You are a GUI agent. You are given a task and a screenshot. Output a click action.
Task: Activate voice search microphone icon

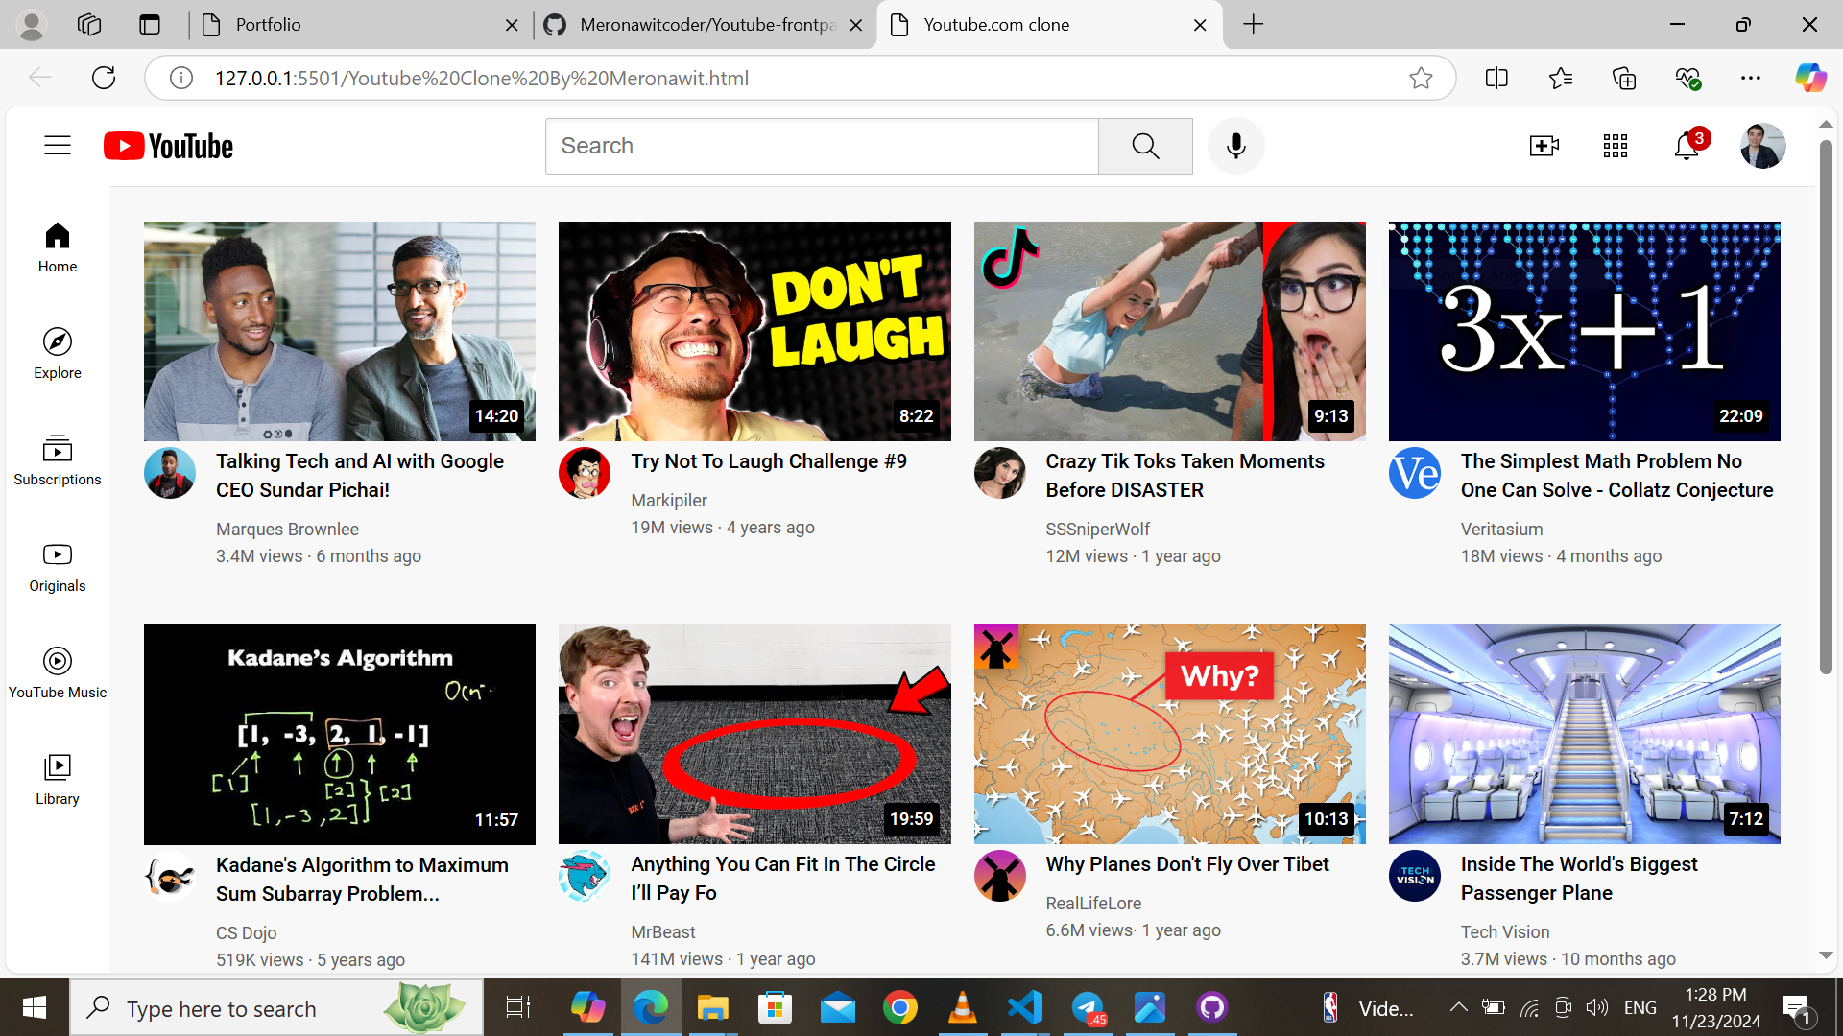[x=1235, y=146]
